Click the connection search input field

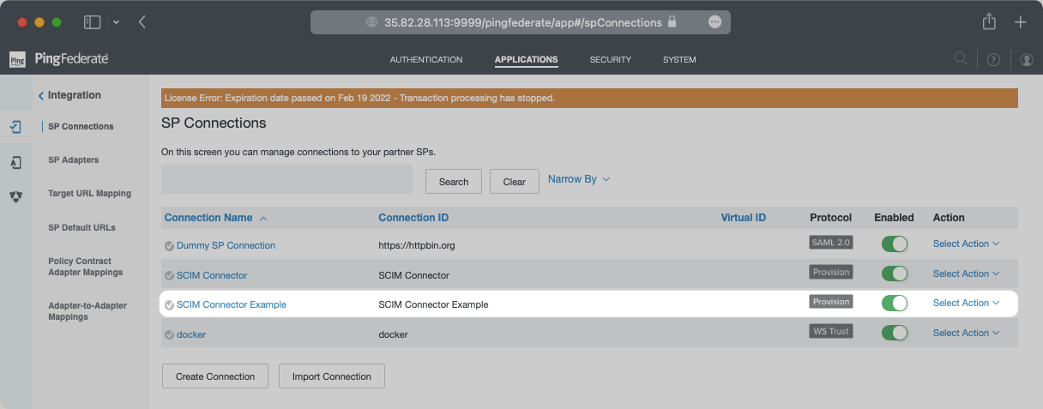click(287, 180)
